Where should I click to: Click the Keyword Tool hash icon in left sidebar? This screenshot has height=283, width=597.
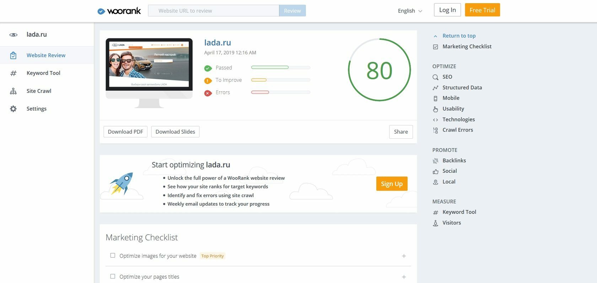13,73
